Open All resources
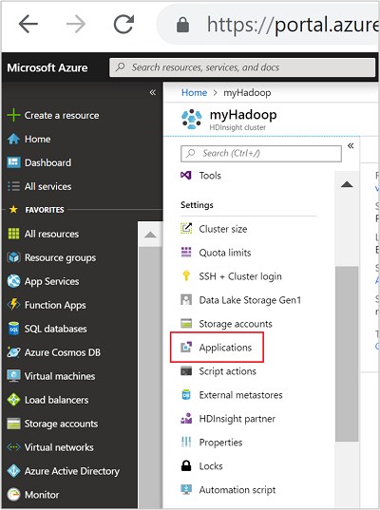 [x=51, y=234]
